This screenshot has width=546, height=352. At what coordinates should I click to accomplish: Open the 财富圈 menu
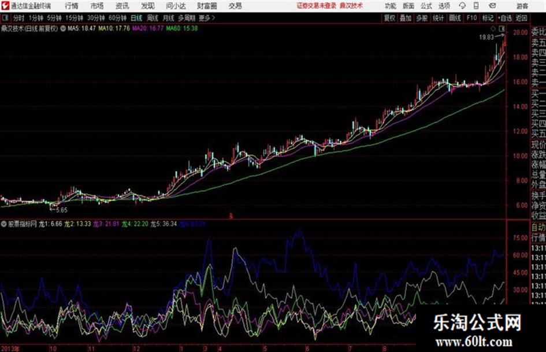207,6
